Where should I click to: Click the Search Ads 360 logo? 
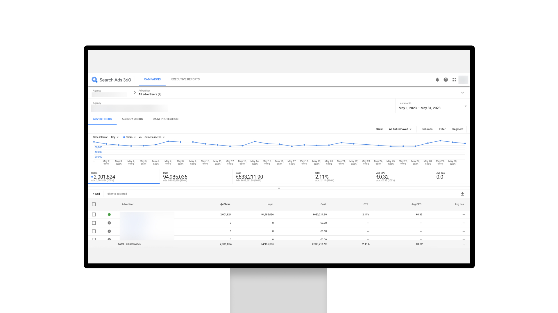click(95, 80)
